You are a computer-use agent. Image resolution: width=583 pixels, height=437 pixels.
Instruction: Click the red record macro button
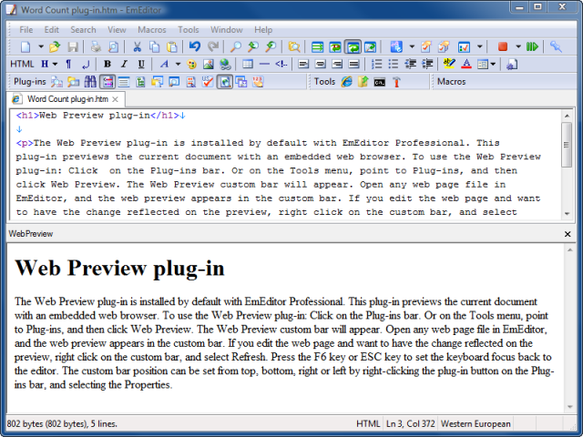click(503, 46)
